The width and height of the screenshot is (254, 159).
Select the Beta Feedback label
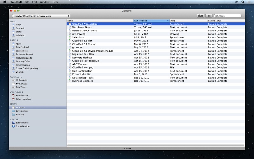[22, 47]
